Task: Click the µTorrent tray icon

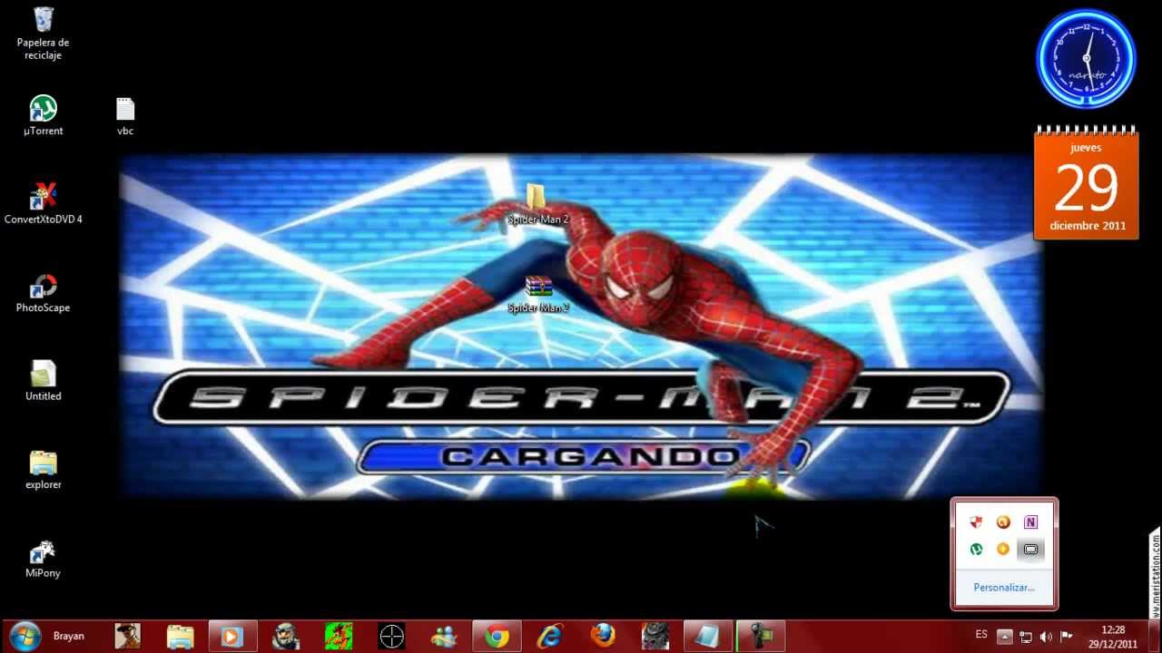Action: (976, 549)
